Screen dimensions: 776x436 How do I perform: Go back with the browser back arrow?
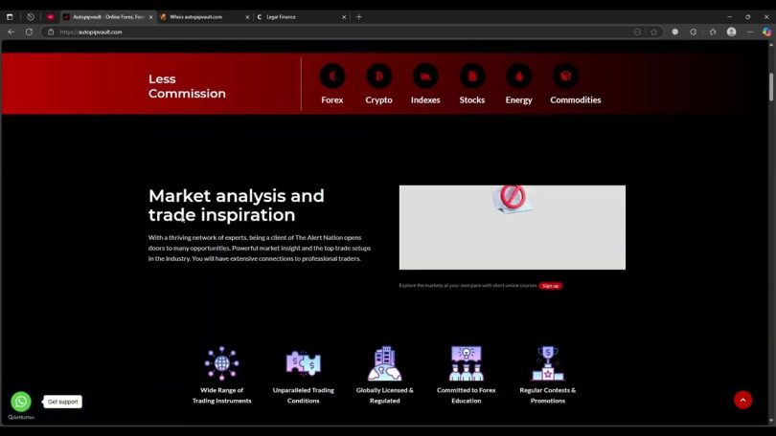pos(11,32)
